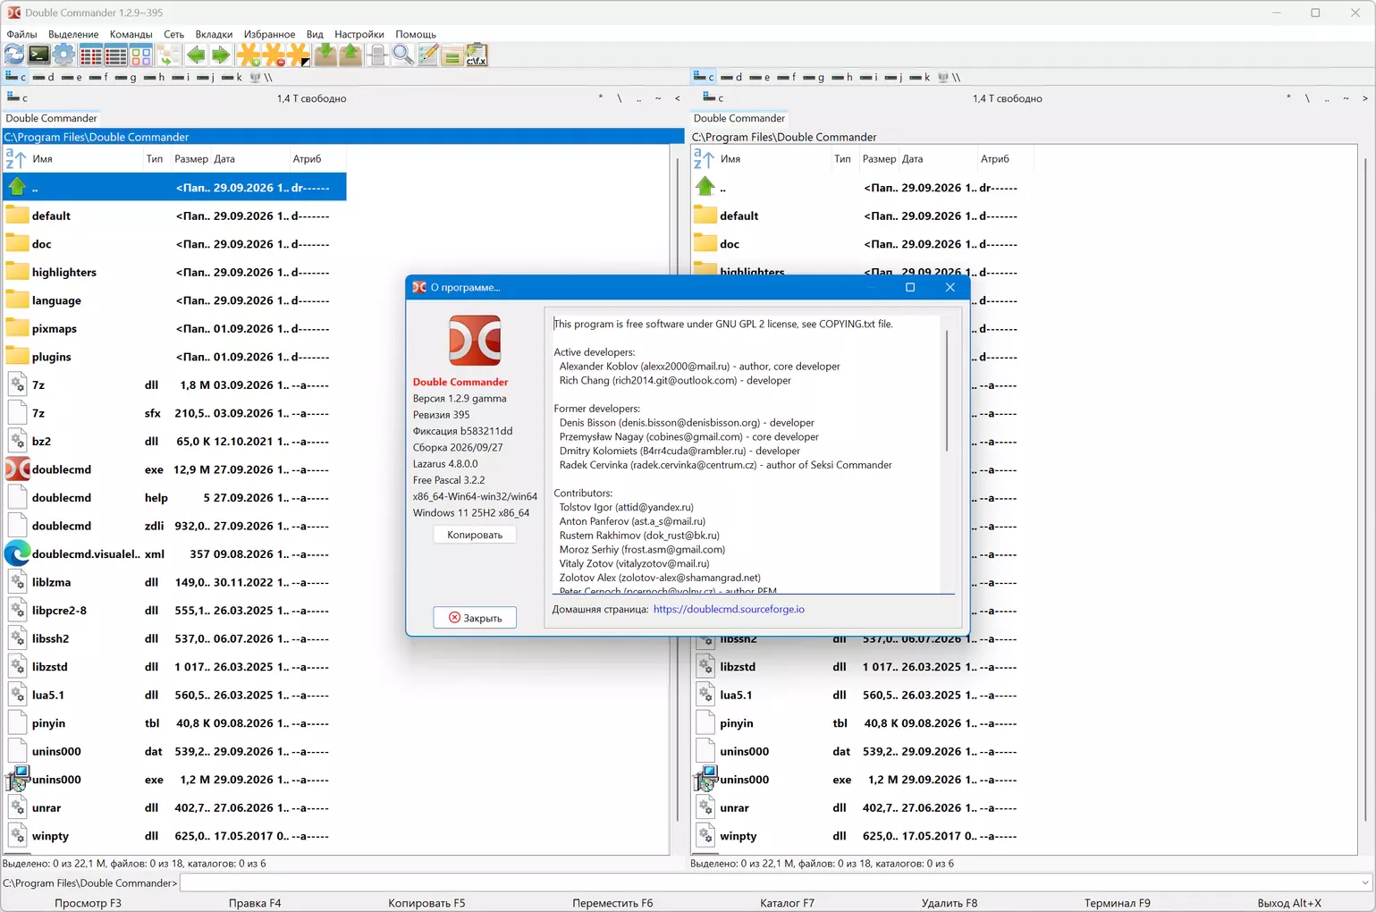This screenshot has width=1376, height=912.
Task: Click the Refresh toolbar icon
Action: (14, 55)
